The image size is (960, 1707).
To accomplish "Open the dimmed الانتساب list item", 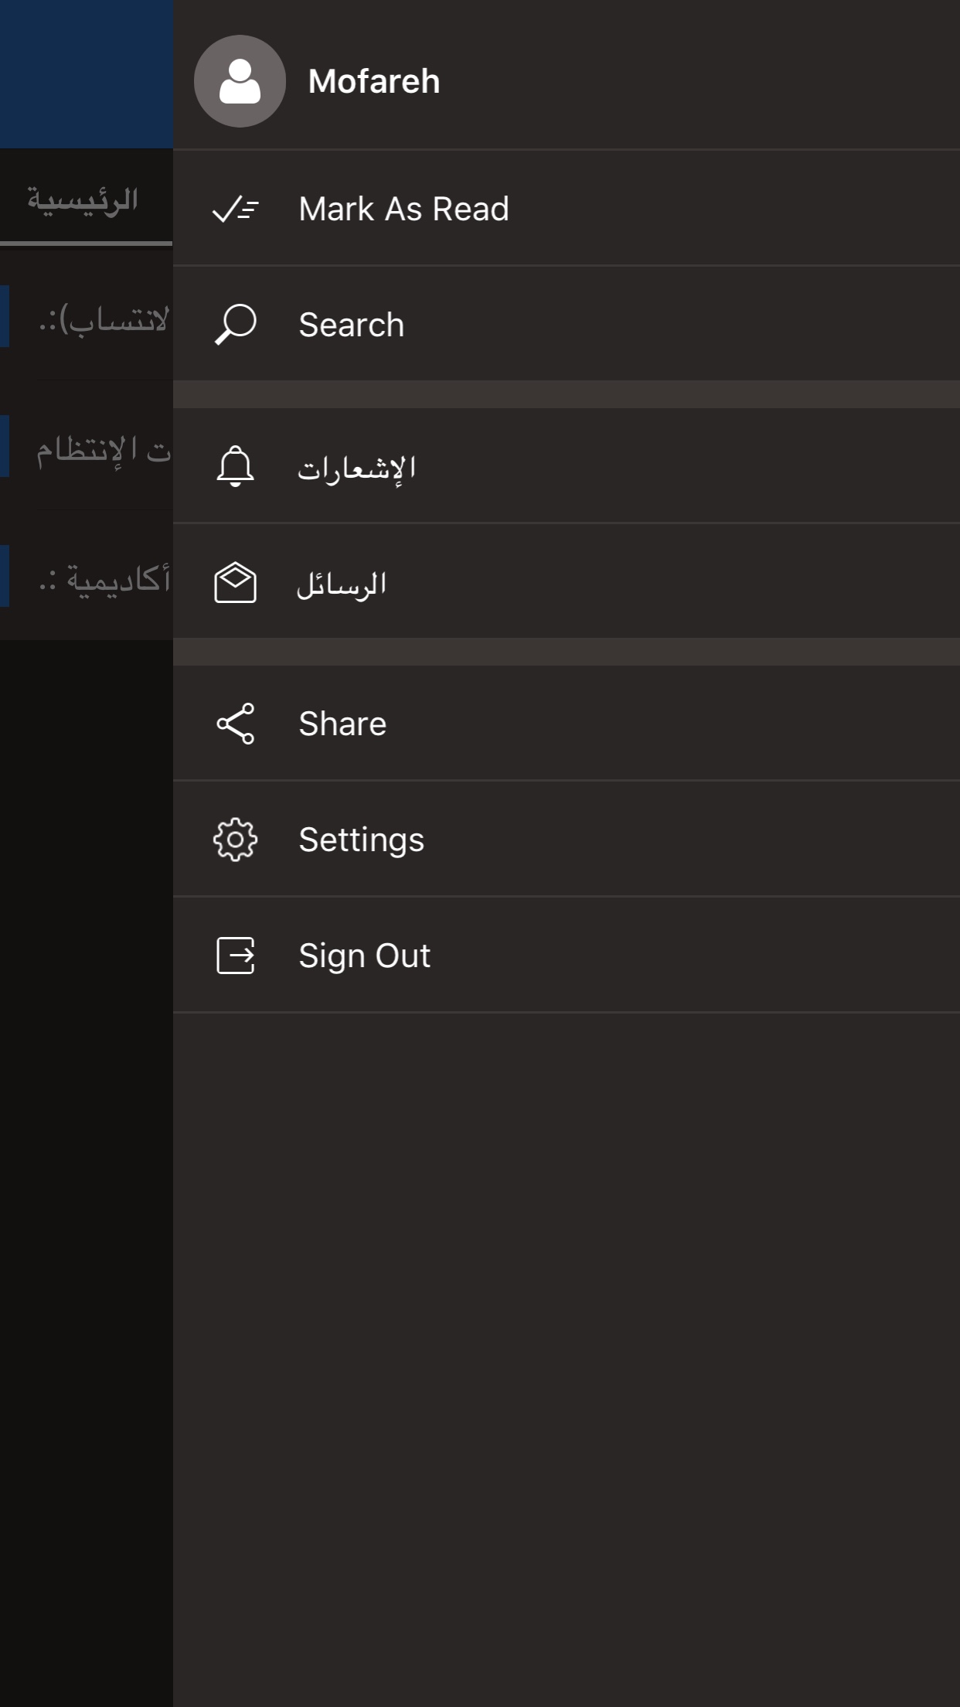I will click(x=87, y=317).
